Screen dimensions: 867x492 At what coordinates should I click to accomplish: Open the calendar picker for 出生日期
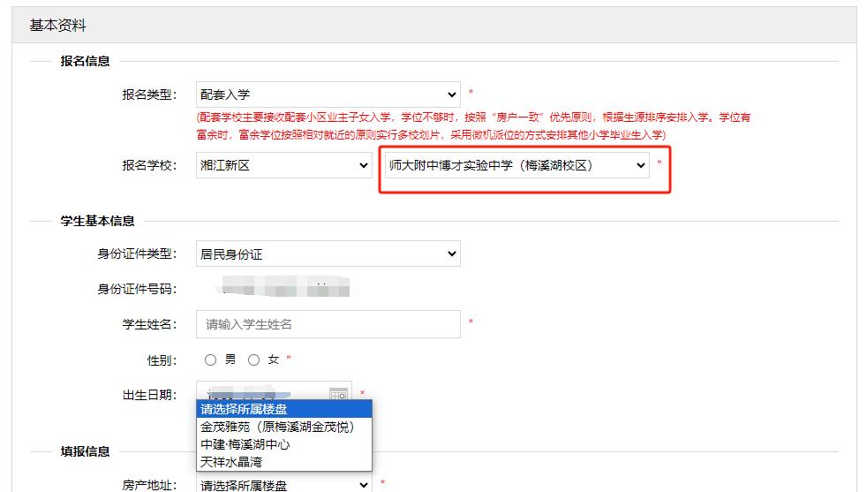(x=339, y=394)
